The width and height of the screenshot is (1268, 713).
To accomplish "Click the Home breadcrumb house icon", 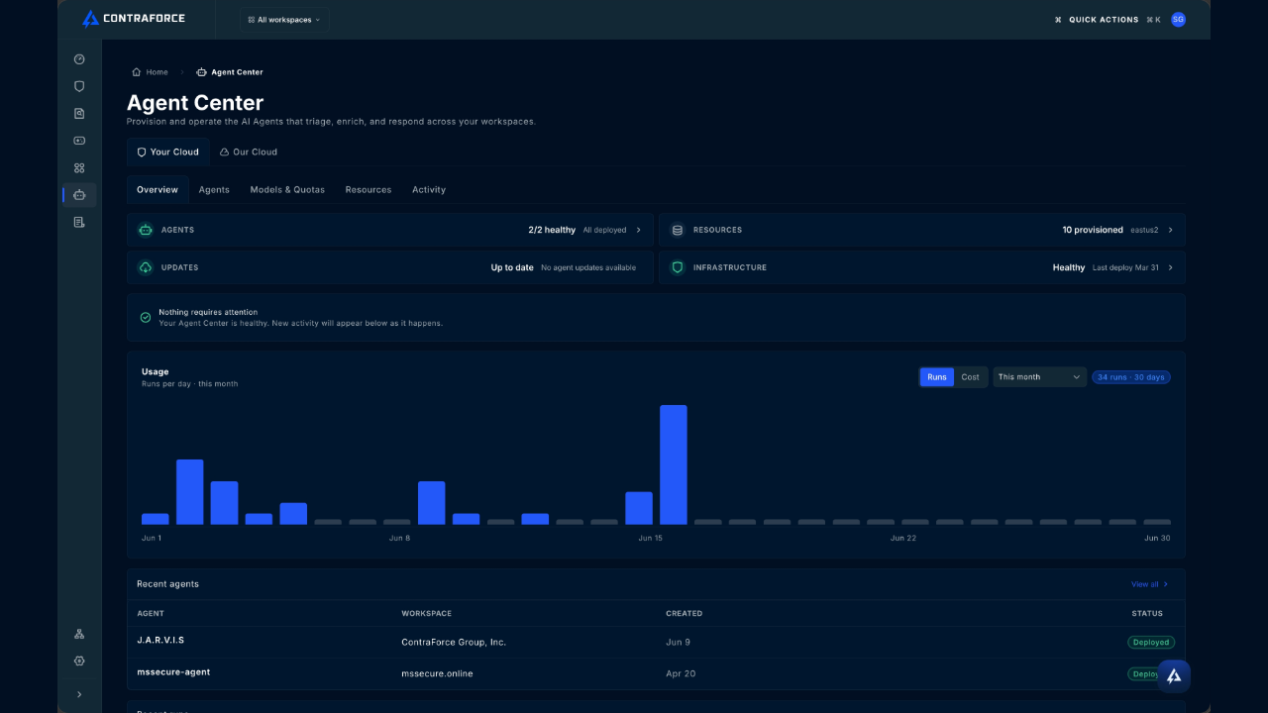I will [137, 72].
